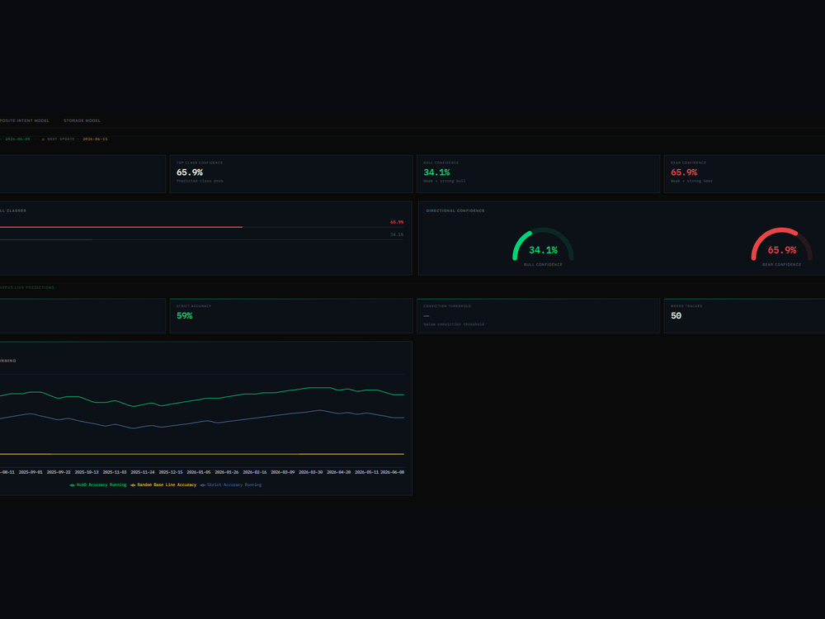
Task: Select the Weeks Tracked value 50
Action: (676, 316)
